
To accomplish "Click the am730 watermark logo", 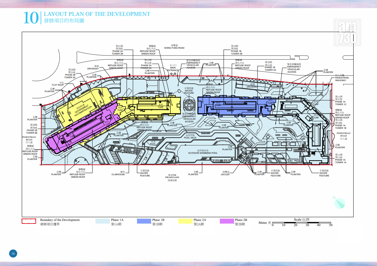I will [347, 32].
